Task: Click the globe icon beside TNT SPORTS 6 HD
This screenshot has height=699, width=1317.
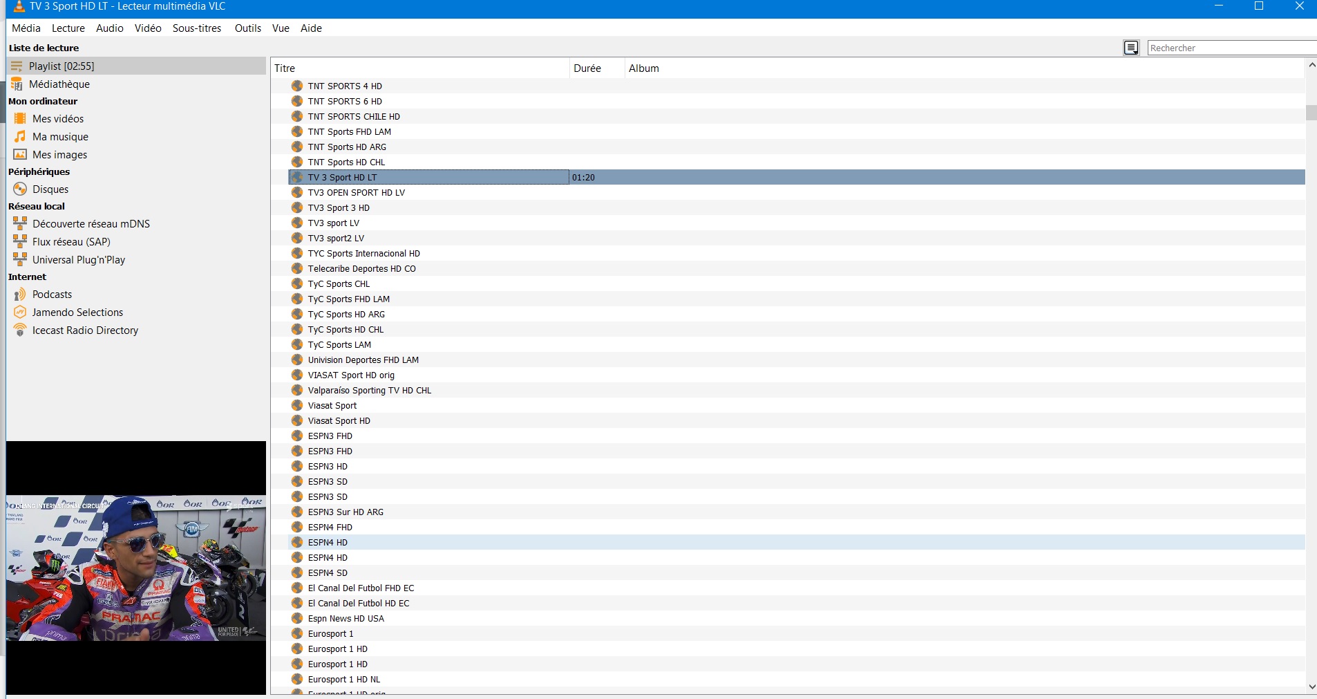Action: 297,101
